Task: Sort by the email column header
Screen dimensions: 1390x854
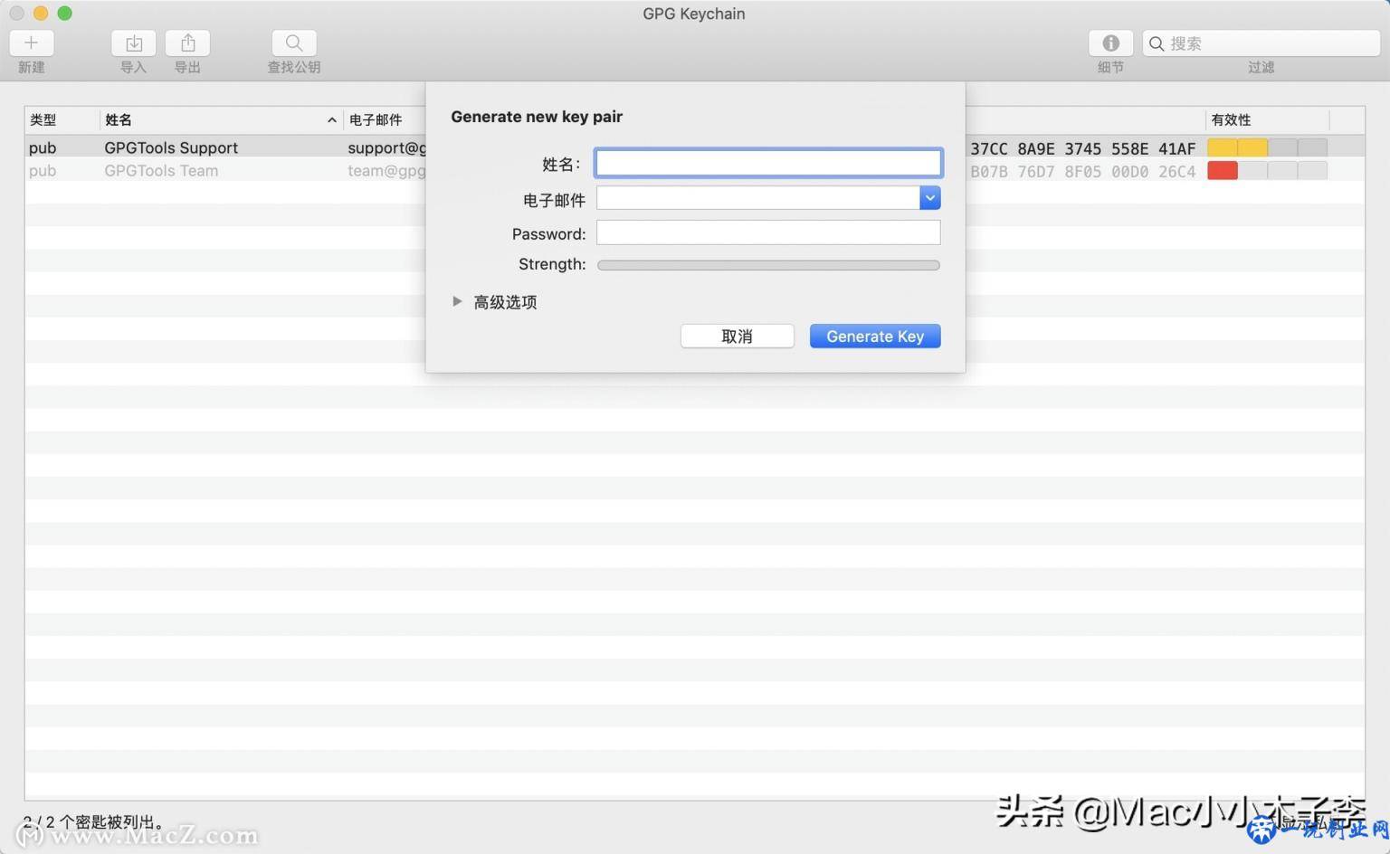Action: point(385,119)
